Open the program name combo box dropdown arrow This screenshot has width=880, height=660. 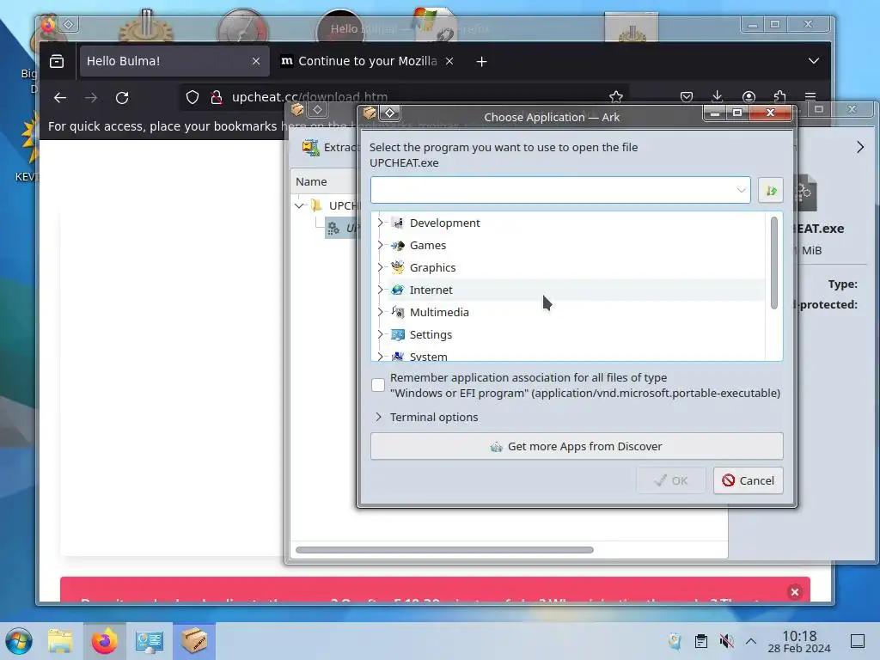click(741, 190)
